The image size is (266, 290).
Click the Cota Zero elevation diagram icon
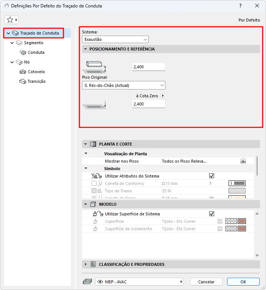pos(94,105)
